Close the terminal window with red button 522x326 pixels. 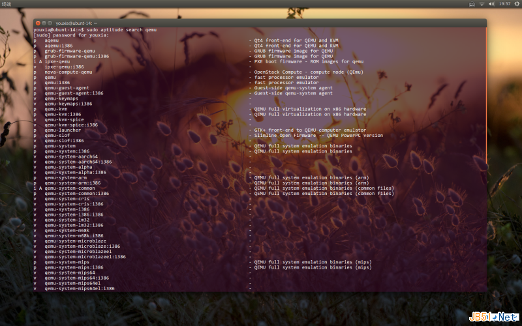point(38,23)
